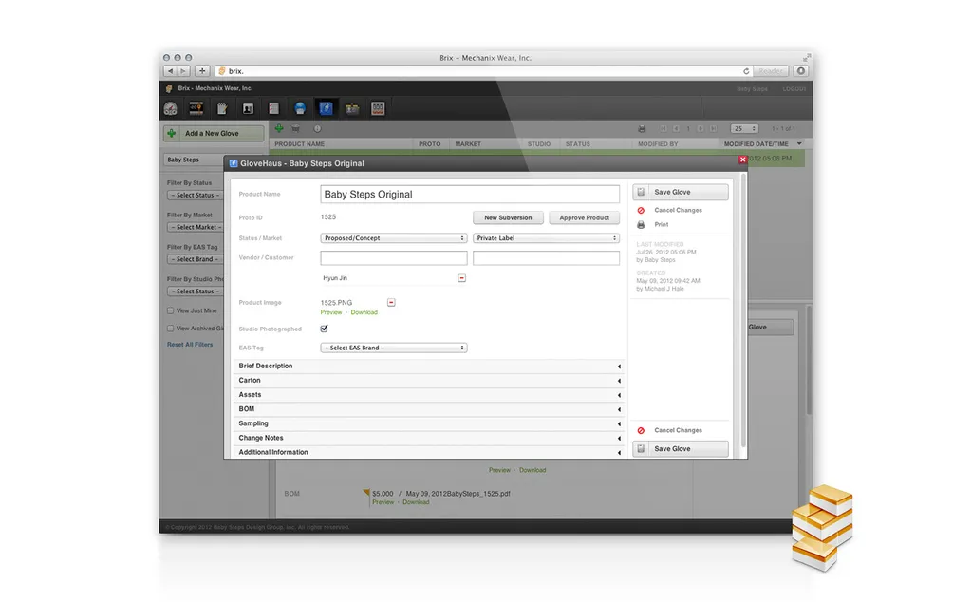Uncheck the Studio Photographed checkbox
Screen dimensions: 972x602
[x=325, y=329]
